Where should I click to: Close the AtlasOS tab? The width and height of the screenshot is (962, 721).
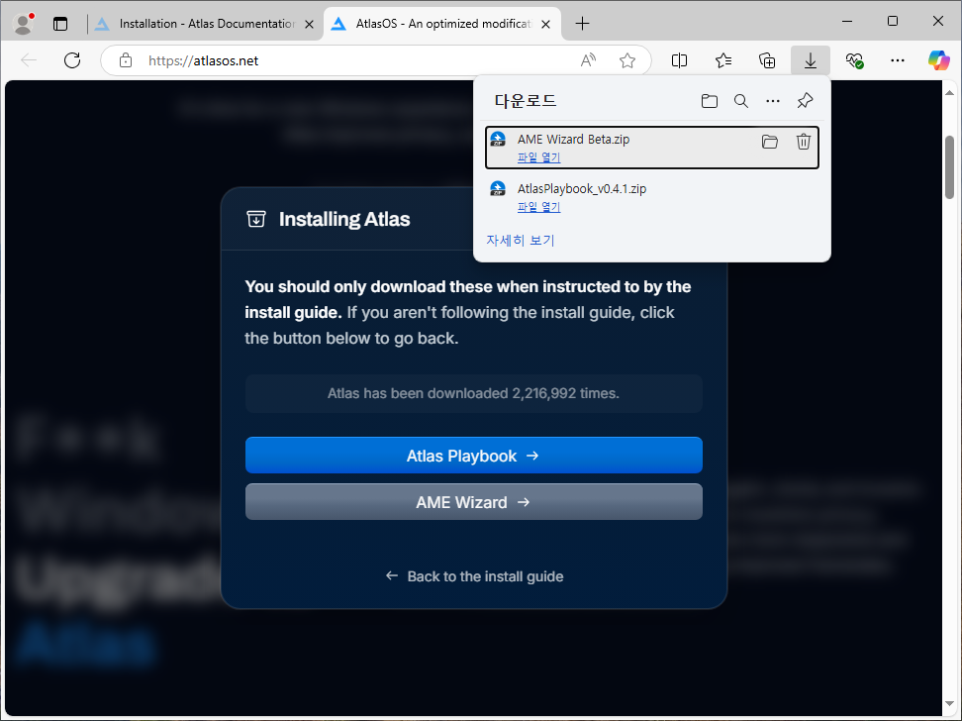[x=546, y=24]
